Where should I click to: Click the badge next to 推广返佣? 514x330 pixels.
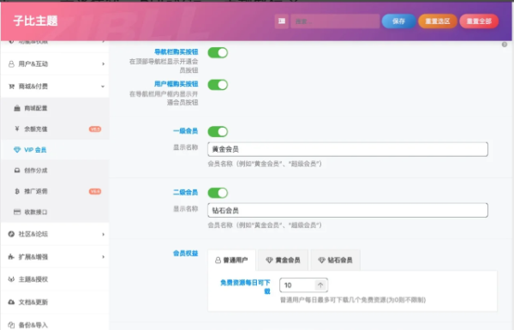pos(95,191)
